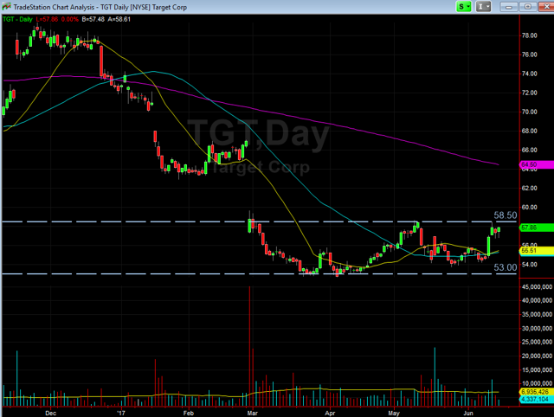The image size is (554, 417).
Task: Open the gray I interval link dropdown
Action: tap(483, 6)
